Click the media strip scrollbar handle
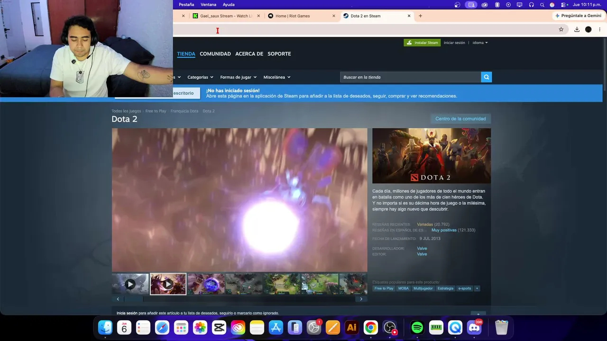 coord(134,299)
